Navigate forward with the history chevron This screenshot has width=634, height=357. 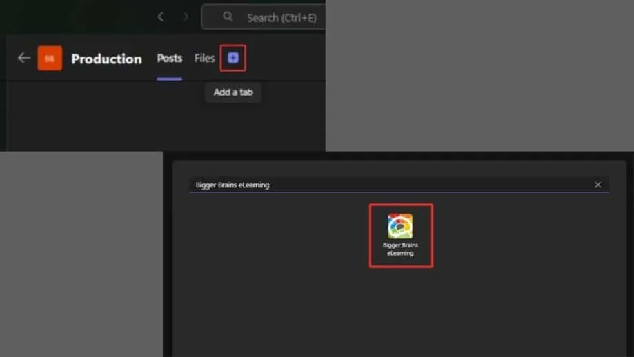[186, 17]
